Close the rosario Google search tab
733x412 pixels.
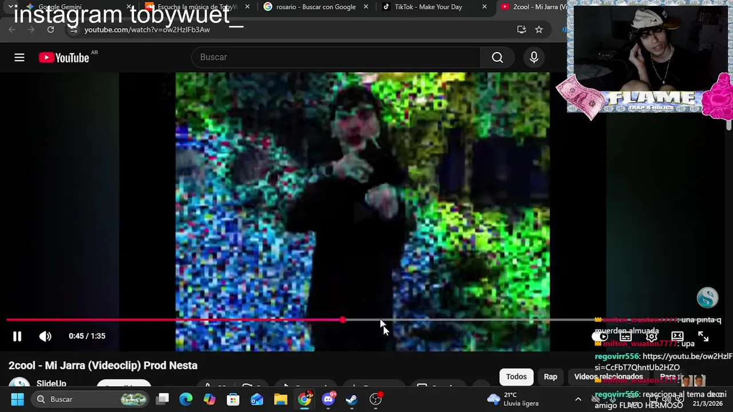coord(366,7)
